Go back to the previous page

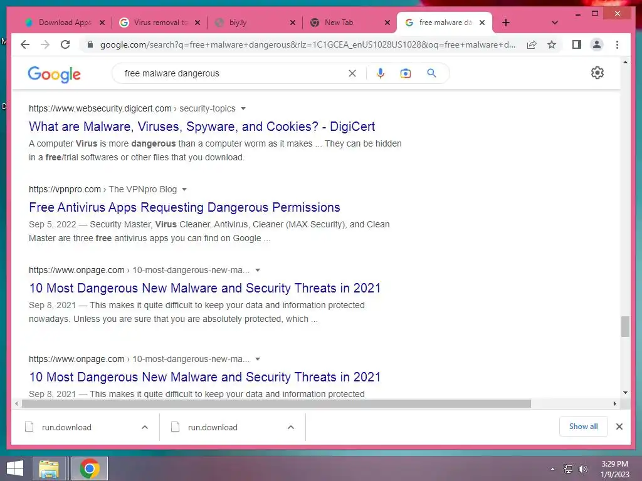tap(25, 44)
